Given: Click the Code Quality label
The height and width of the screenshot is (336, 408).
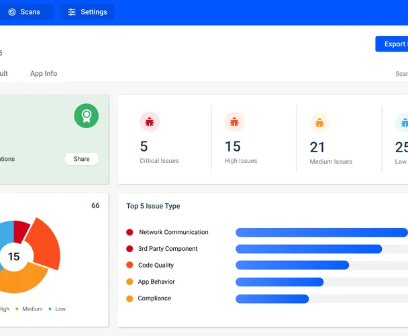Looking at the screenshot, I should (156, 266).
